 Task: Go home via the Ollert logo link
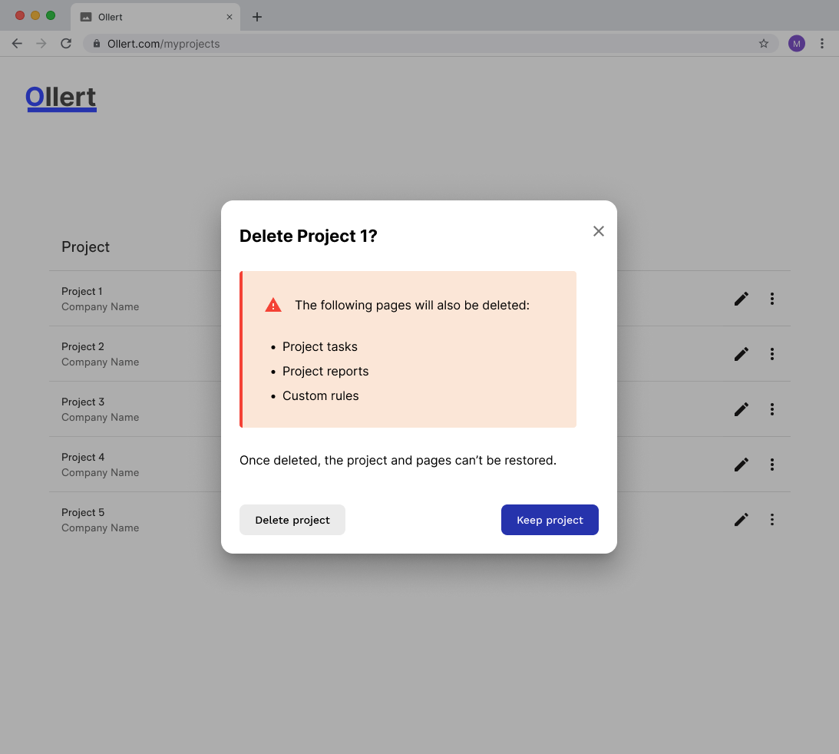click(61, 97)
